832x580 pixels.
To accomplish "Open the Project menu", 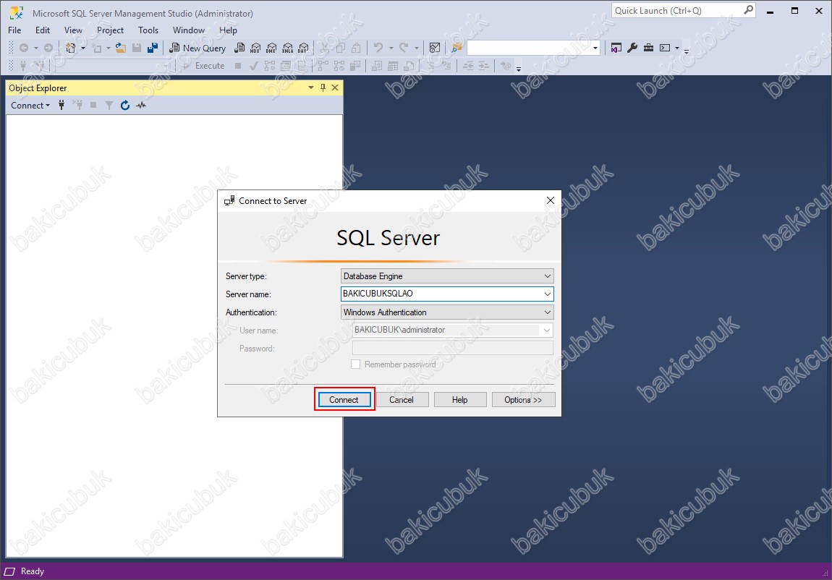I will coord(110,30).
